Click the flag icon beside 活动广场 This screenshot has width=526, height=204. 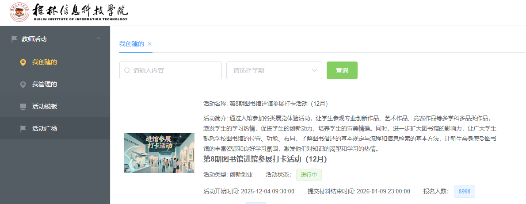[23, 129]
